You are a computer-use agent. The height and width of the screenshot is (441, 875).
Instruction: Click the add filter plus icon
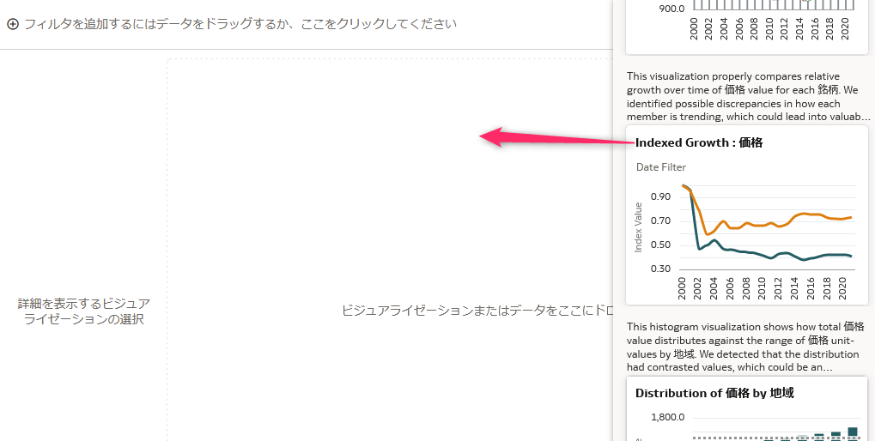[12, 24]
